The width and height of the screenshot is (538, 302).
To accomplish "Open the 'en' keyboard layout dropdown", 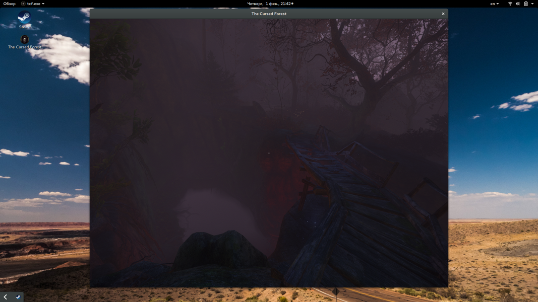I will (x=495, y=4).
